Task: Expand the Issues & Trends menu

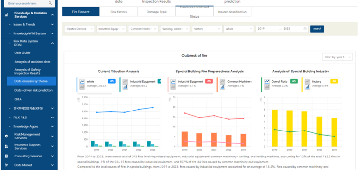Action: (x=53, y=24)
